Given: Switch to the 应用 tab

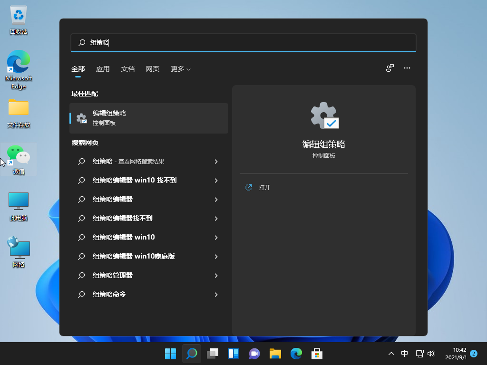Looking at the screenshot, I should pos(103,69).
